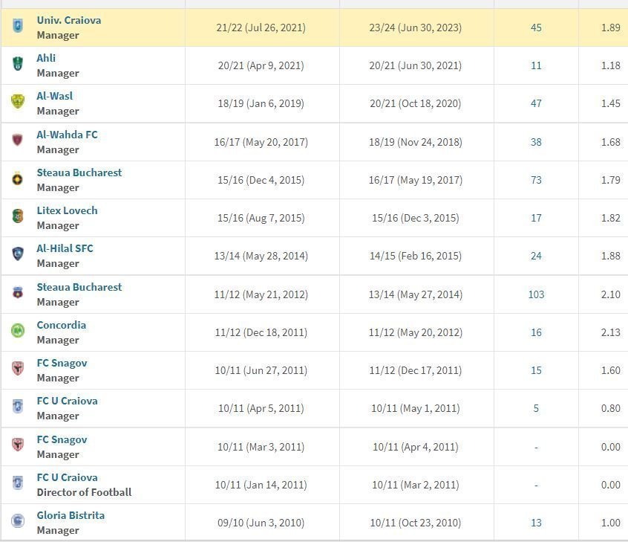Click the Univ. Craiova club crest
This screenshot has width=628, height=542.
pos(18,26)
